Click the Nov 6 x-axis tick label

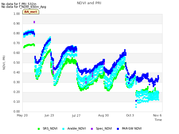click(157, 115)
